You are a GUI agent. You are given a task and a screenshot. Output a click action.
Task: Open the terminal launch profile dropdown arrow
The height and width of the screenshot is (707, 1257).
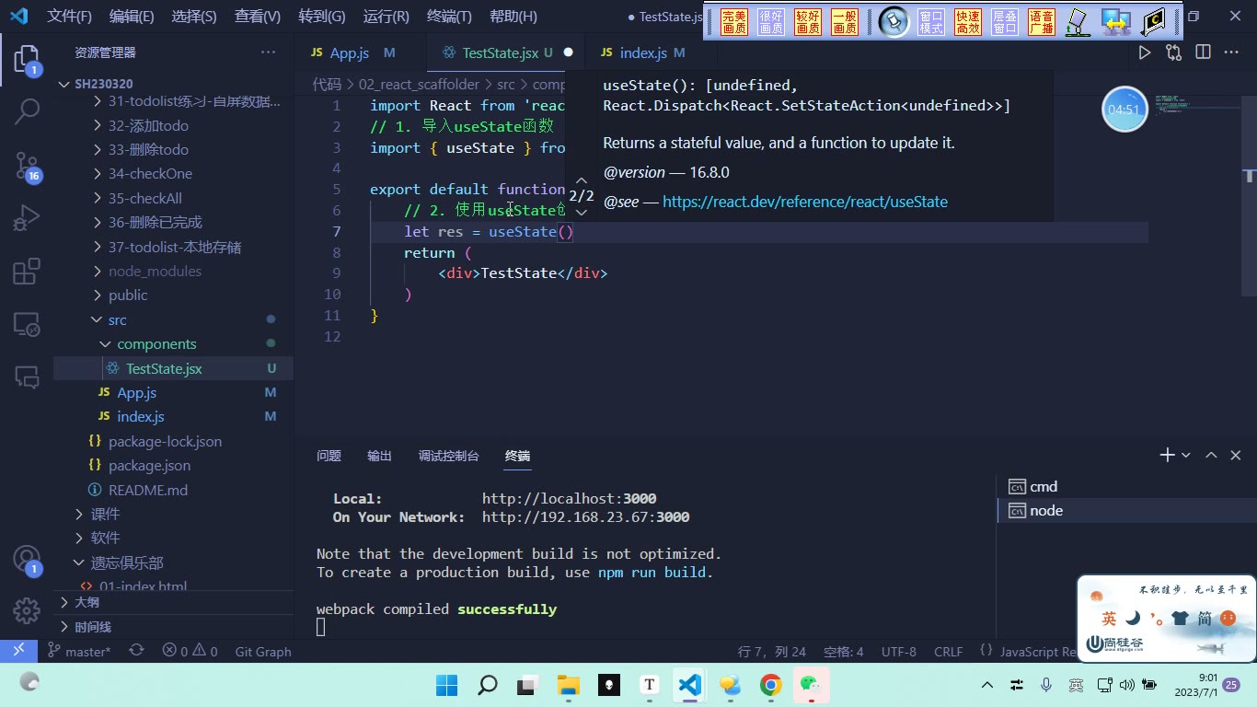[1186, 455]
